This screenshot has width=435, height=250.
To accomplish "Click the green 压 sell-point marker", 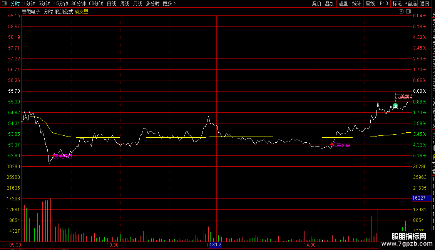I will pos(395,106).
